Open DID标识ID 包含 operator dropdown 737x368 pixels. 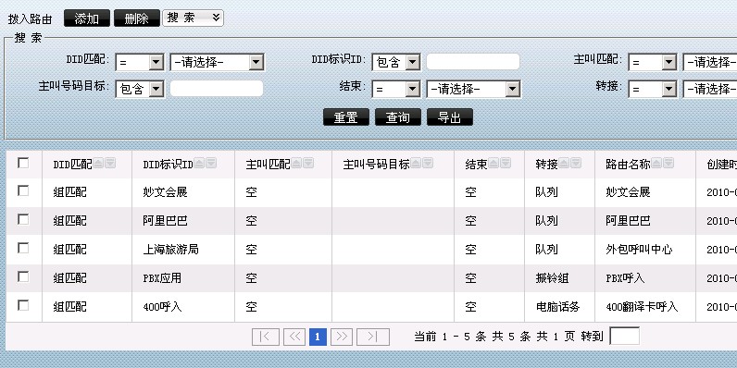coord(395,62)
